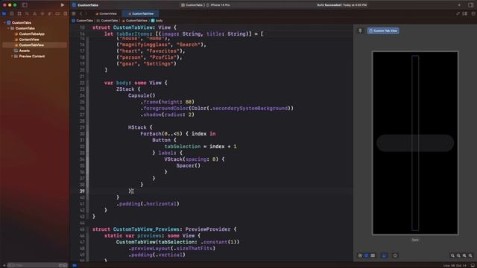Click the Capsule() call in code
The width and height of the screenshot is (477, 268).
click(x=142, y=95)
